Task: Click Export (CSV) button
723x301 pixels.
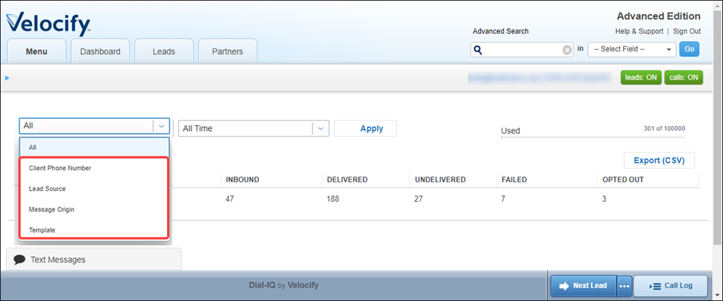Action: pos(659,161)
